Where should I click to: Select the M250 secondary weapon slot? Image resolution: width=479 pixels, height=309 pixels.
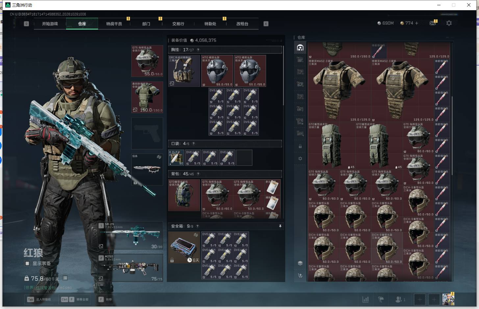tap(130, 268)
